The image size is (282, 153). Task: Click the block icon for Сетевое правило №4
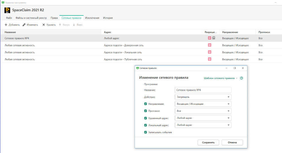click(x=210, y=38)
